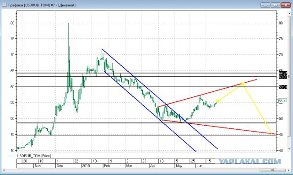Select the 55.47 current price label
The height and width of the screenshot is (175, 293).
point(283,101)
